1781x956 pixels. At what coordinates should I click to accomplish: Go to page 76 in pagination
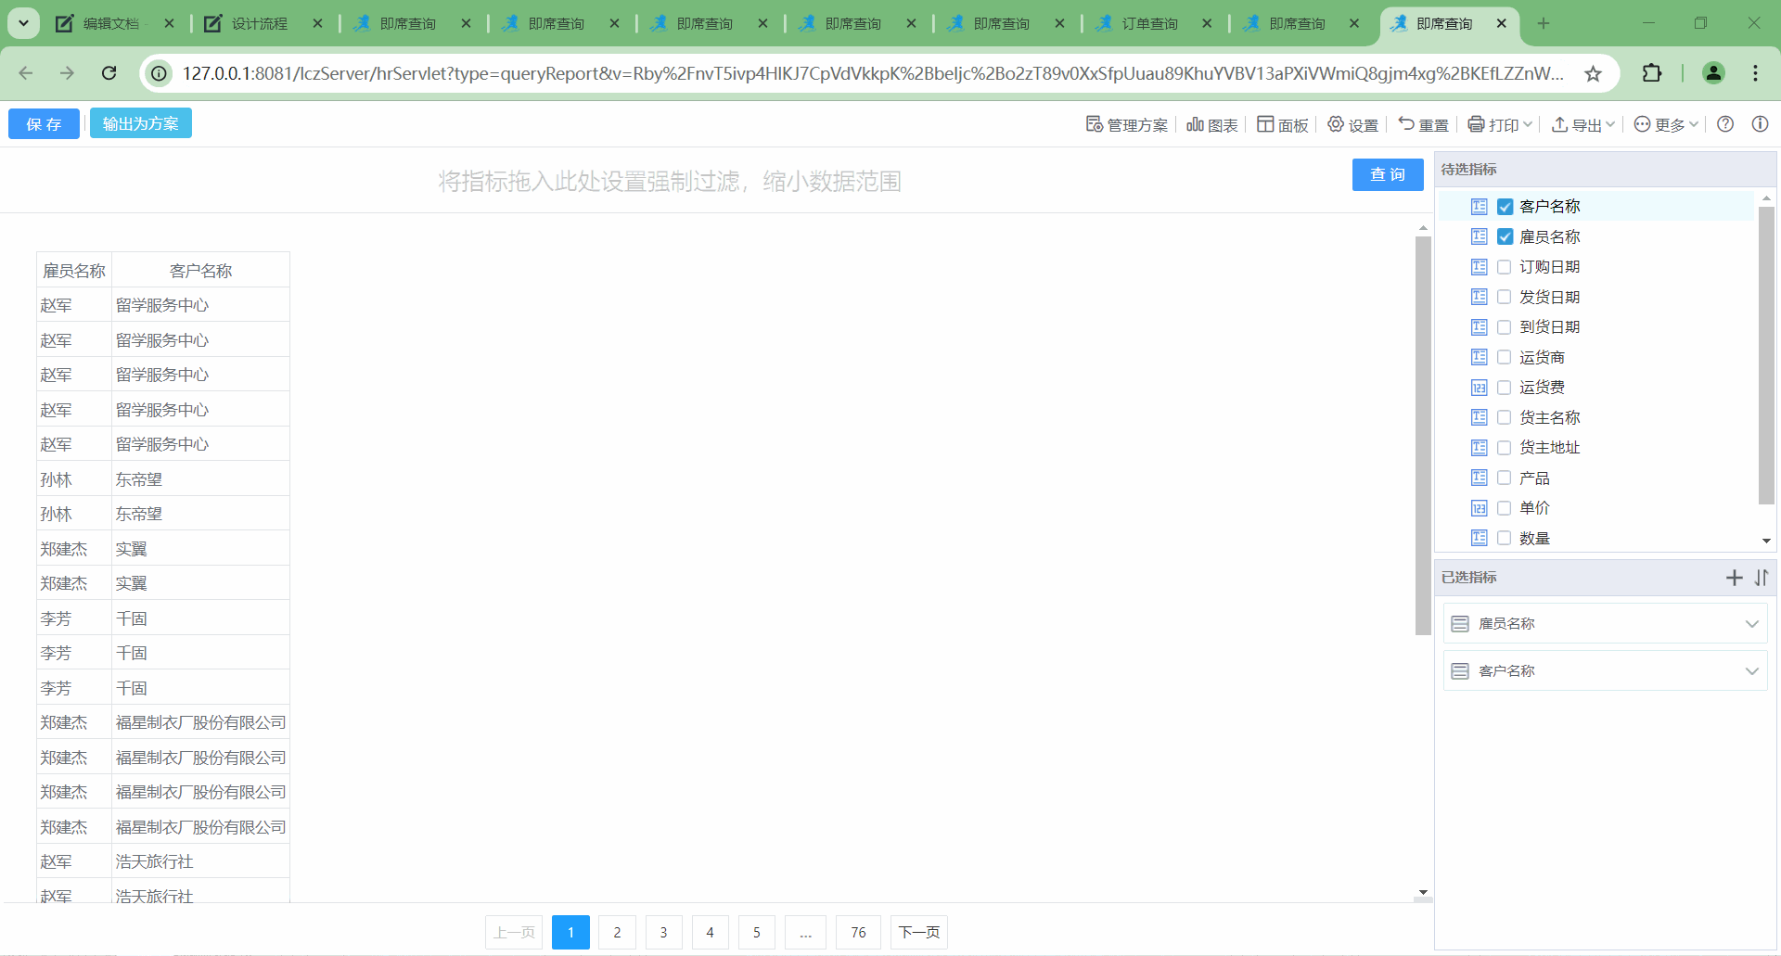[x=858, y=932]
